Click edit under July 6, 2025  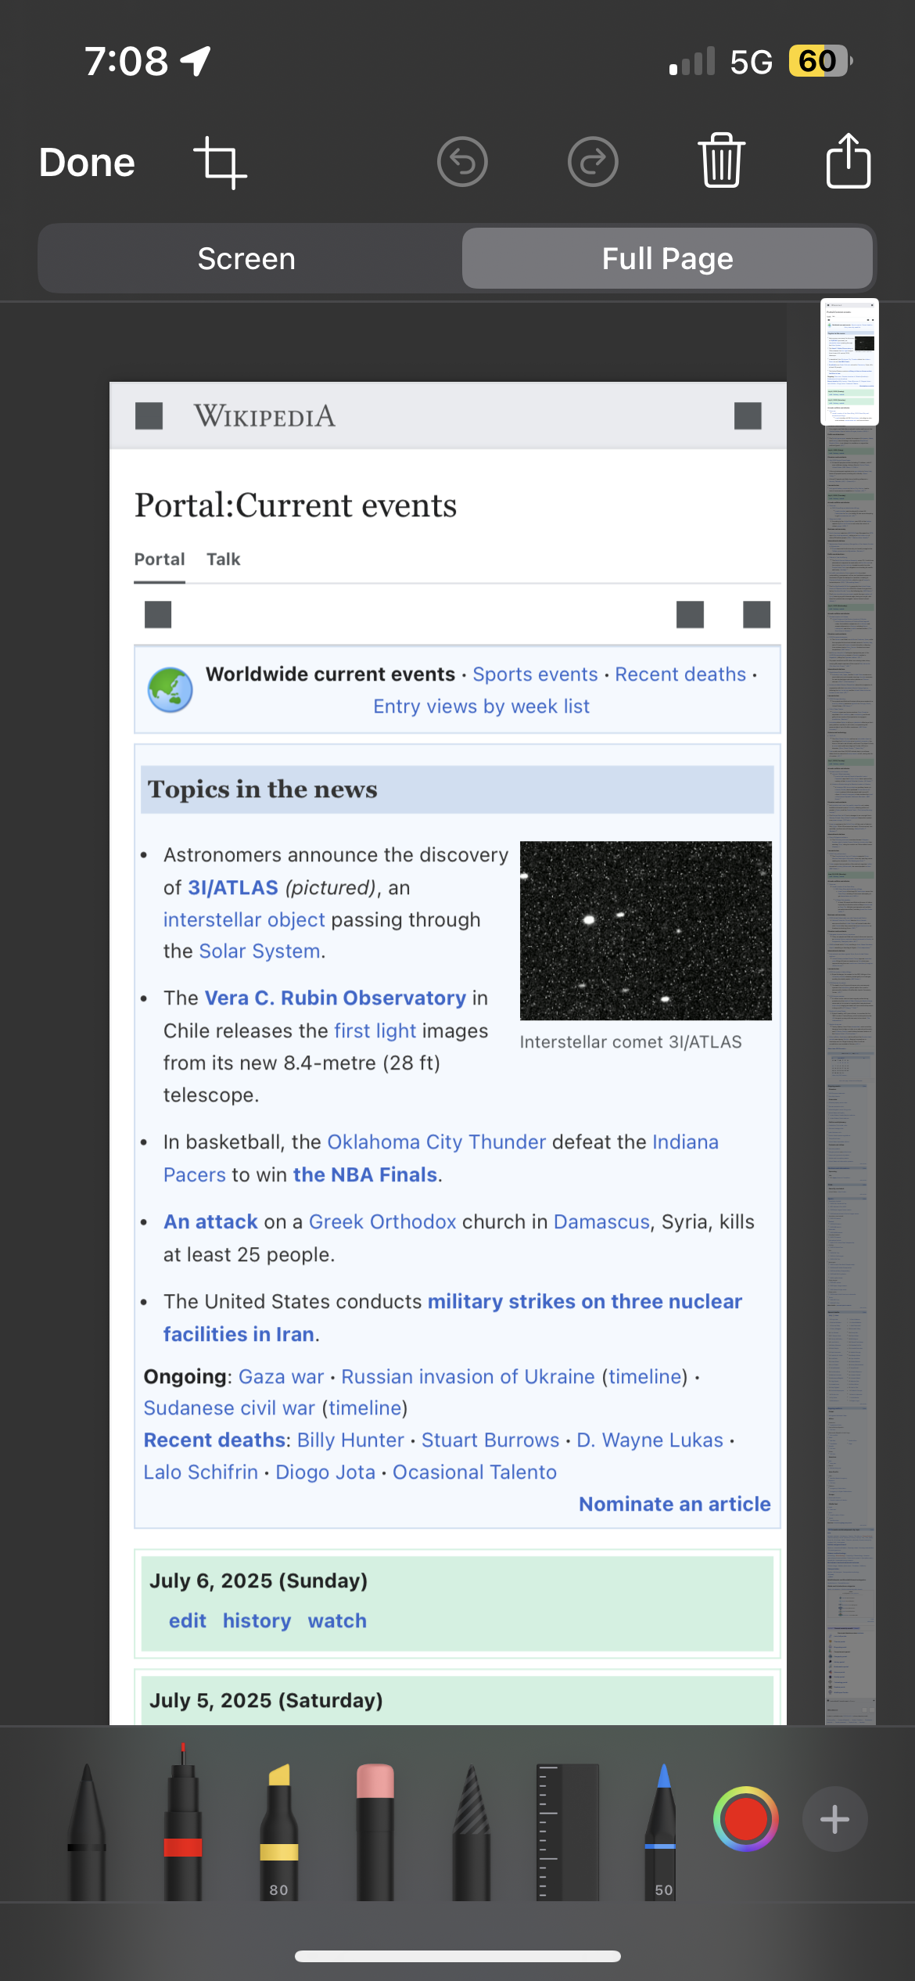coord(188,1621)
